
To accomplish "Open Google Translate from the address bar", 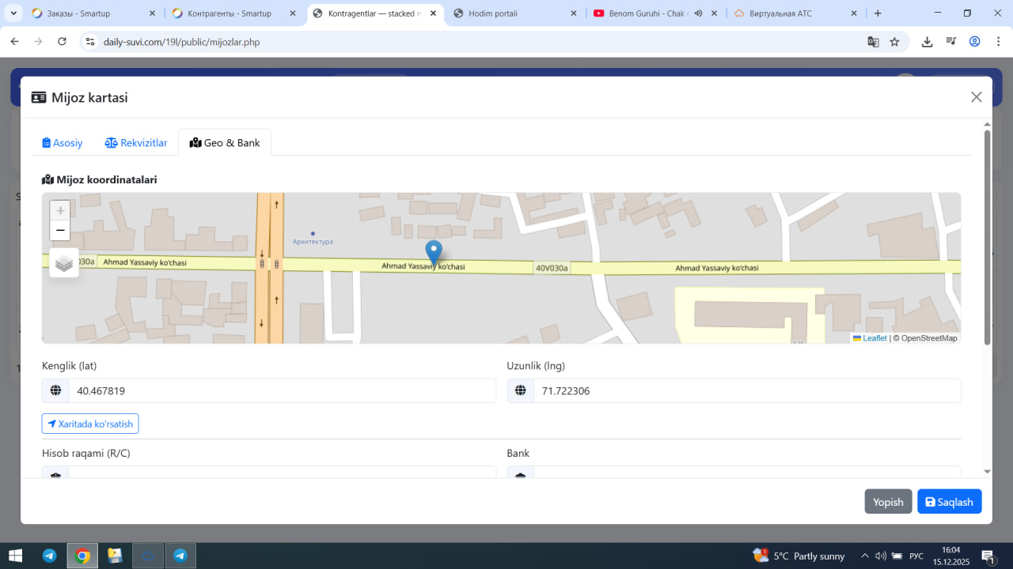I will click(873, 42).
